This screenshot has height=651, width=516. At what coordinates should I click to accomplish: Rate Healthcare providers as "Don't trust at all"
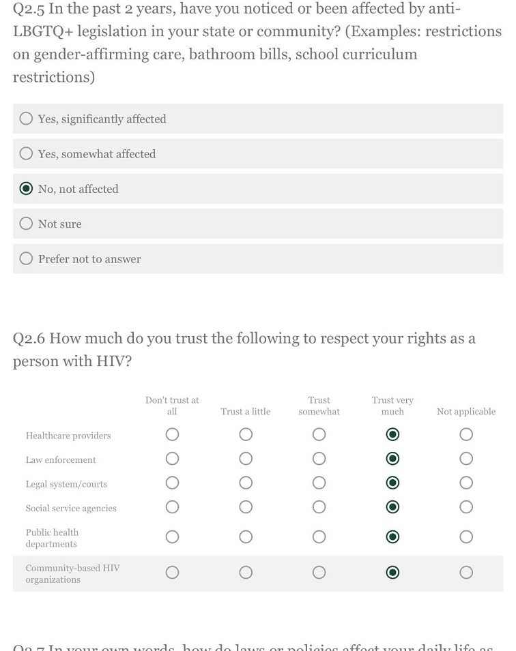pyautogui.click(x=172, y=434)
